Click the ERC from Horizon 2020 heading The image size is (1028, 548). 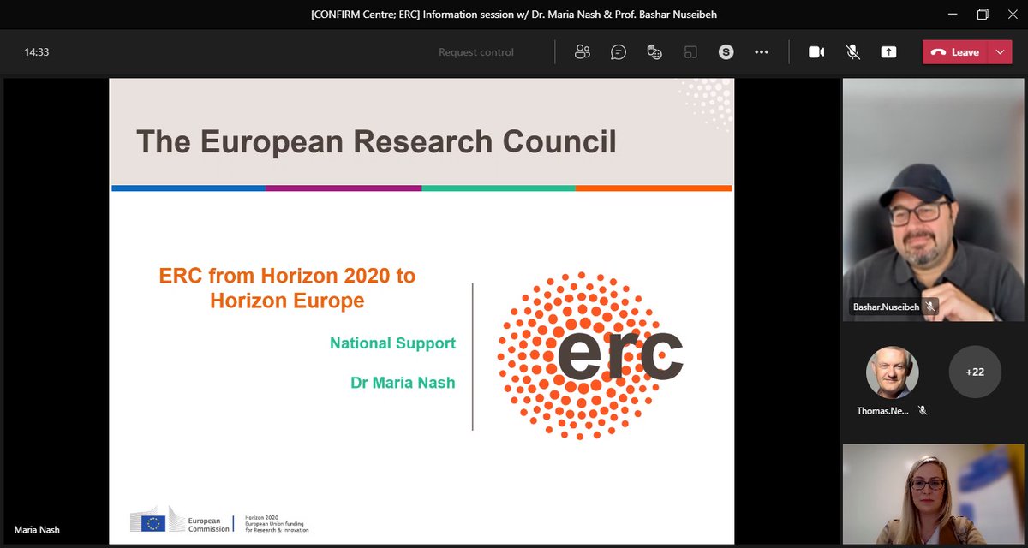(x=287, y=289)
